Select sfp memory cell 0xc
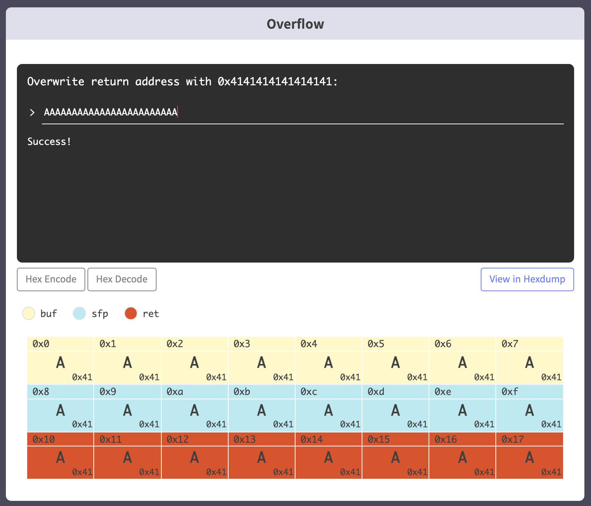Screen dimensions: 591x506 pyautogui.click(x=329, y=408)
